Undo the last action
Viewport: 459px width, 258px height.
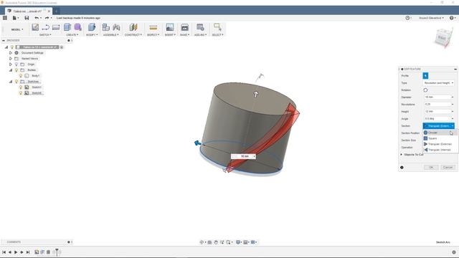pos(37,18)
